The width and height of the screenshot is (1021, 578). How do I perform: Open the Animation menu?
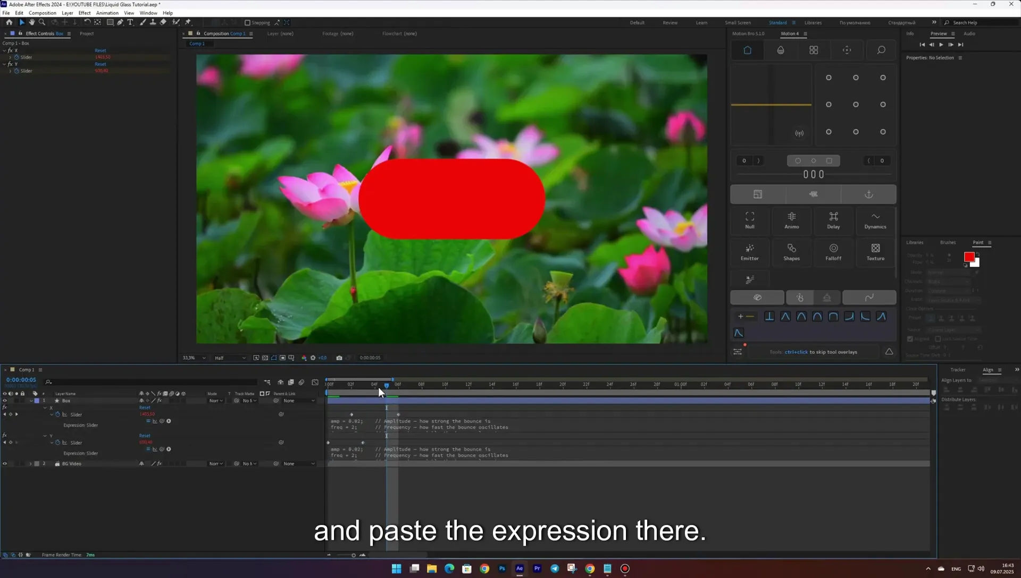pos(107,13)
